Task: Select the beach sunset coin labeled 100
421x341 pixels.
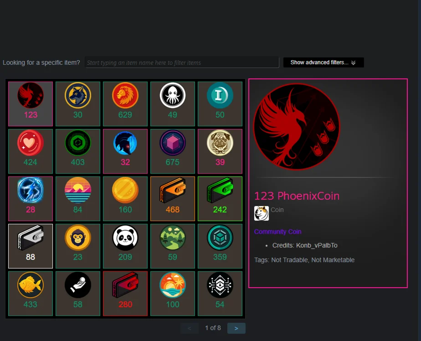Action: (x=173, y=294)
